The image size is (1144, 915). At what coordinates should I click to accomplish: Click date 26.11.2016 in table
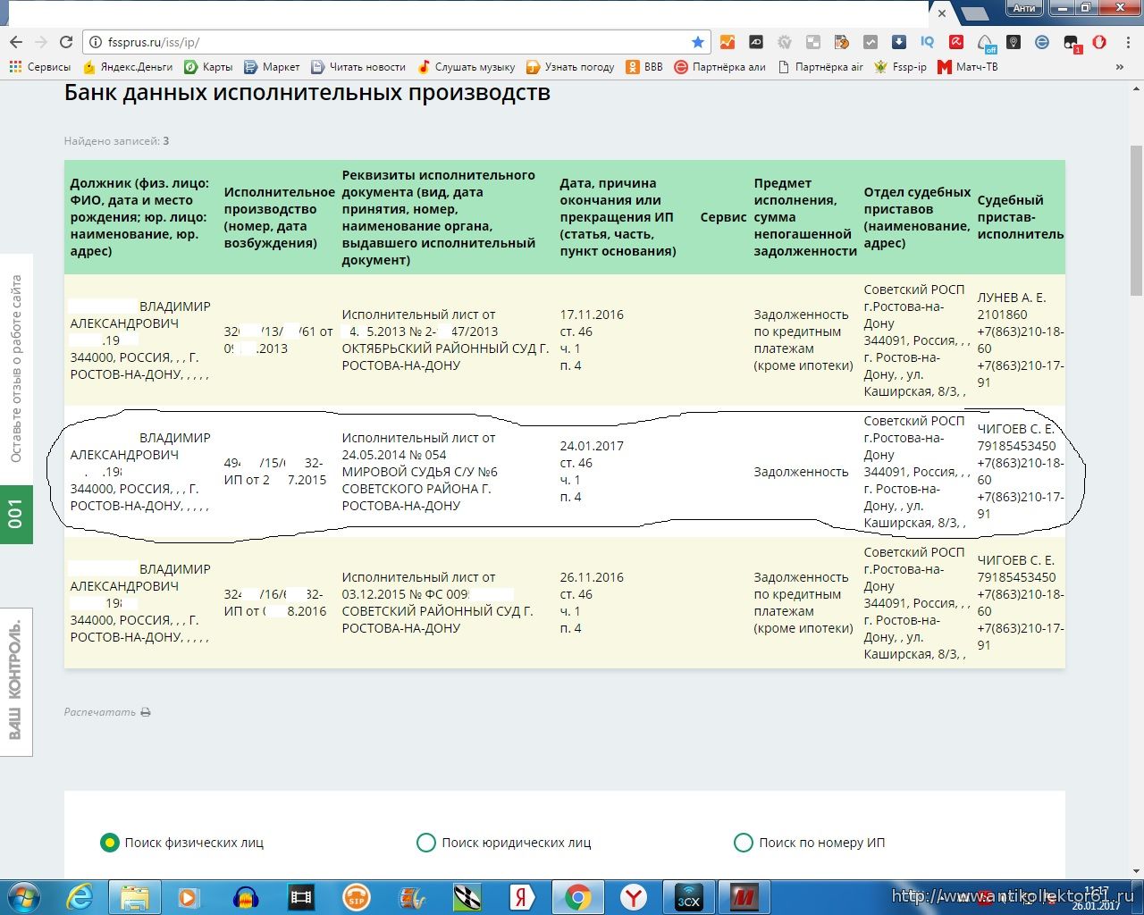(x=592, y=577)
